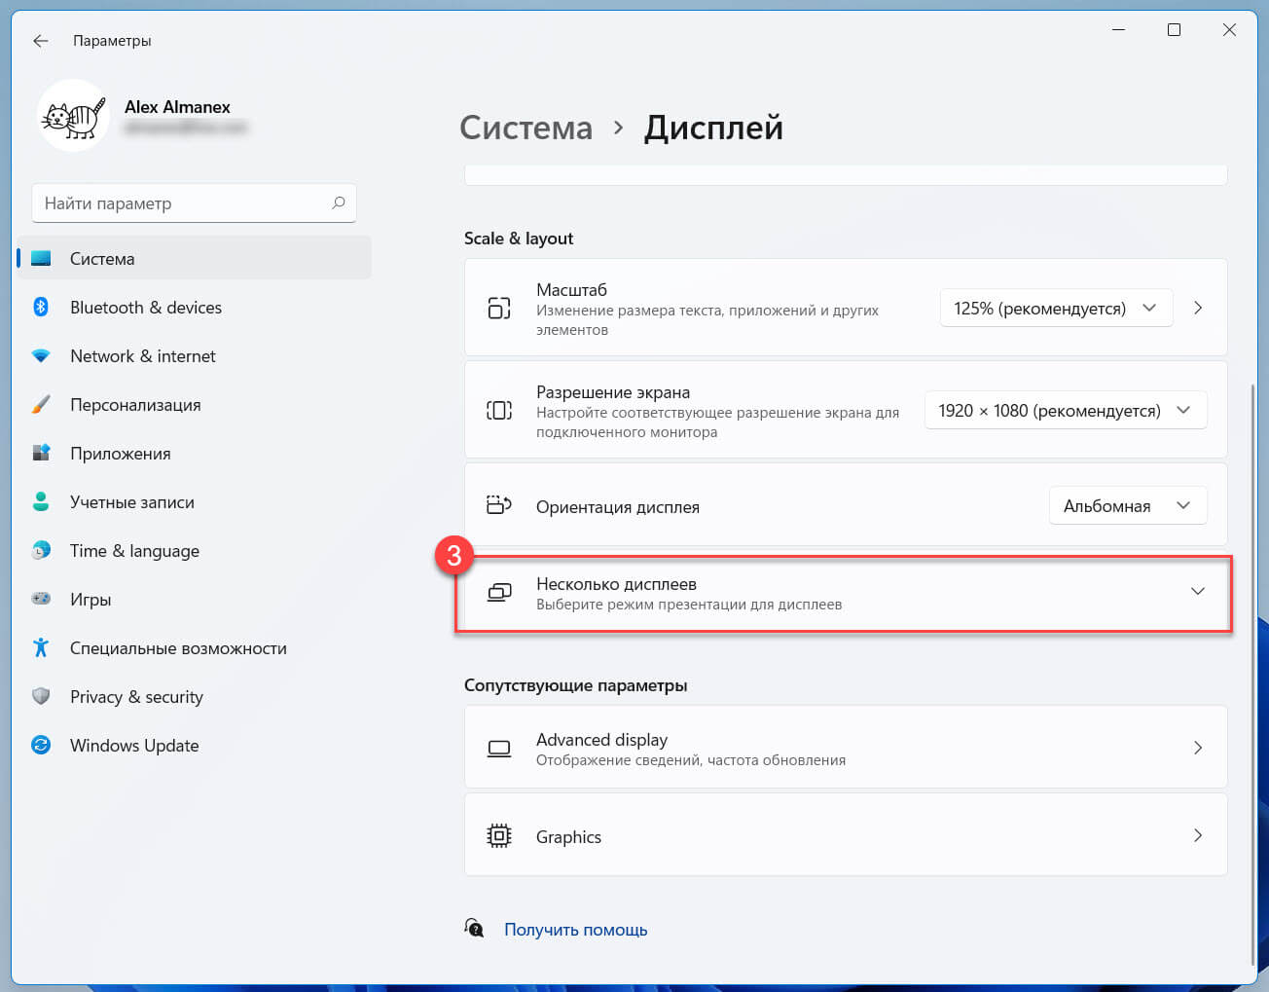Click the Сопутствующие параметры heading
This screenshot has height=992, width=1269.
[x=576, y=685]
